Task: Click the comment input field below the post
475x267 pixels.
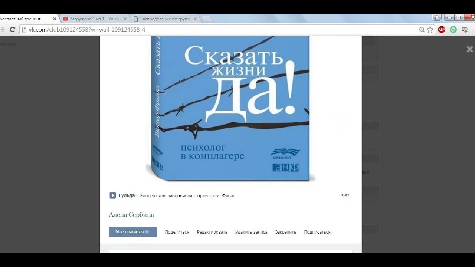Action: tap(230, 251)
